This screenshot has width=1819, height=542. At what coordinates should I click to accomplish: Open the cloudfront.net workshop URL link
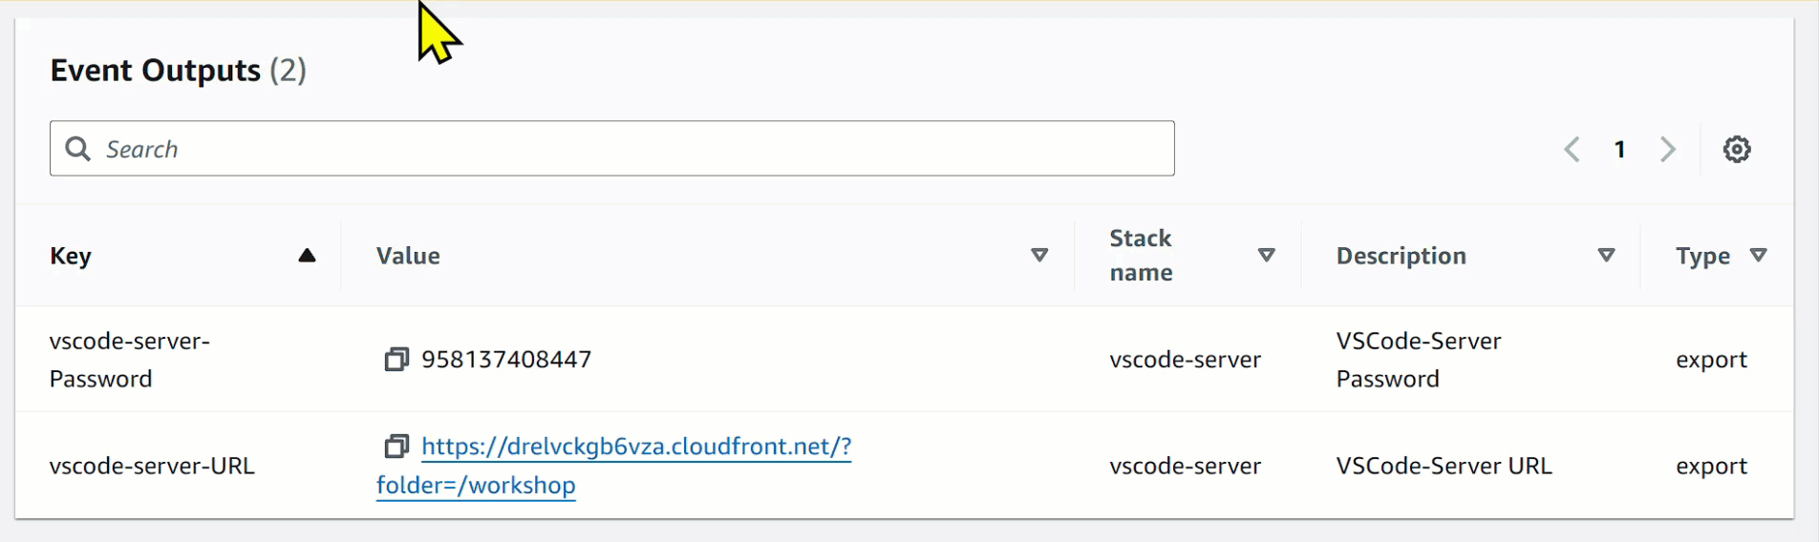click(x=614, y=466)
